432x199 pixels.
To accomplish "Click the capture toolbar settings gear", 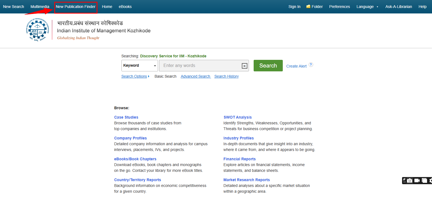I will tap(430, 181).
